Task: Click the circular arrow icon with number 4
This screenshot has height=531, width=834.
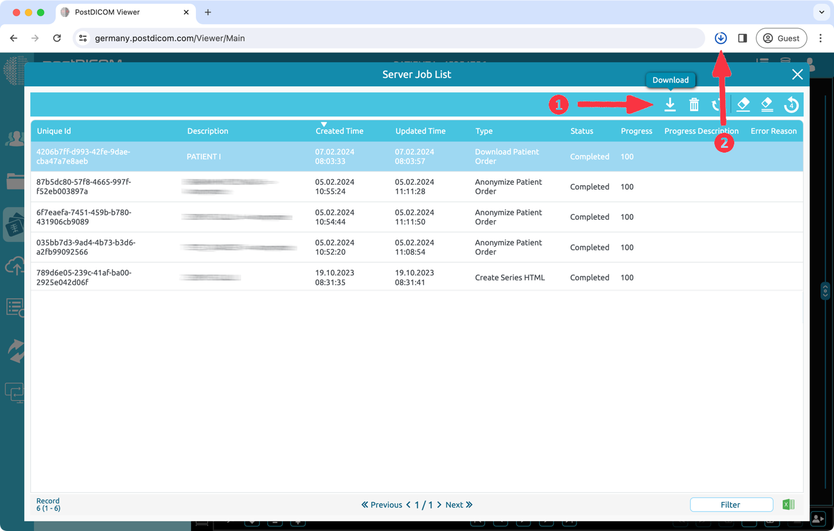Action: pyautogui.click(x=791, y=105)
